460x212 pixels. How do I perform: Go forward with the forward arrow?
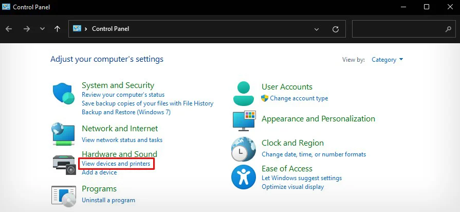click(x=27, y=29)
